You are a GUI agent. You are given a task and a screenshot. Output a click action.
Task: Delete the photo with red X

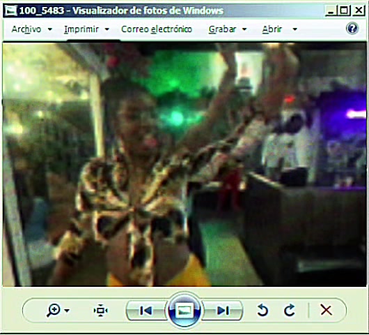click(327, 310)
